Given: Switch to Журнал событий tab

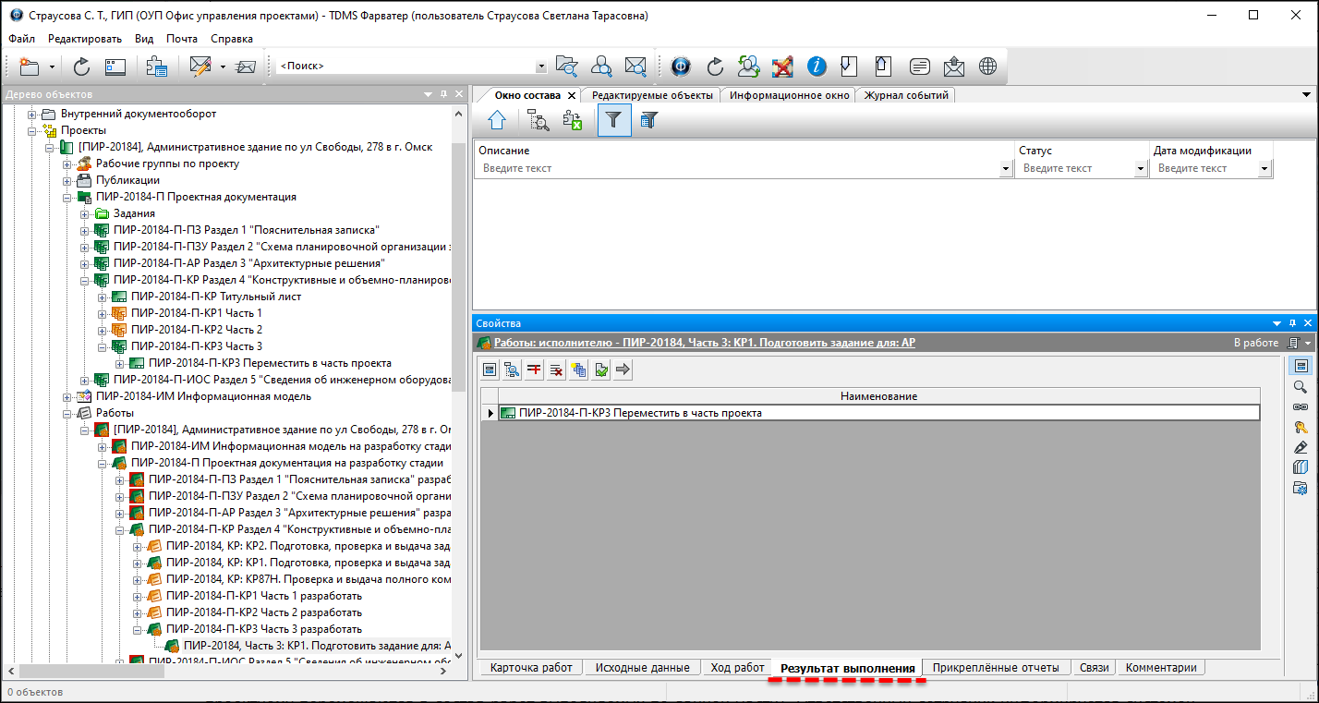Looking at the screenshot, I should [906, 95].
